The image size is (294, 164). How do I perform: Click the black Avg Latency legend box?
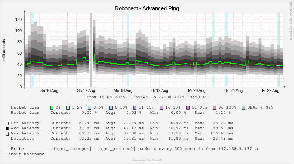point(7,129)
